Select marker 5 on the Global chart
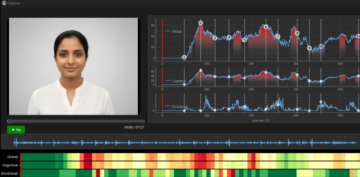 [x=244, y=40]
